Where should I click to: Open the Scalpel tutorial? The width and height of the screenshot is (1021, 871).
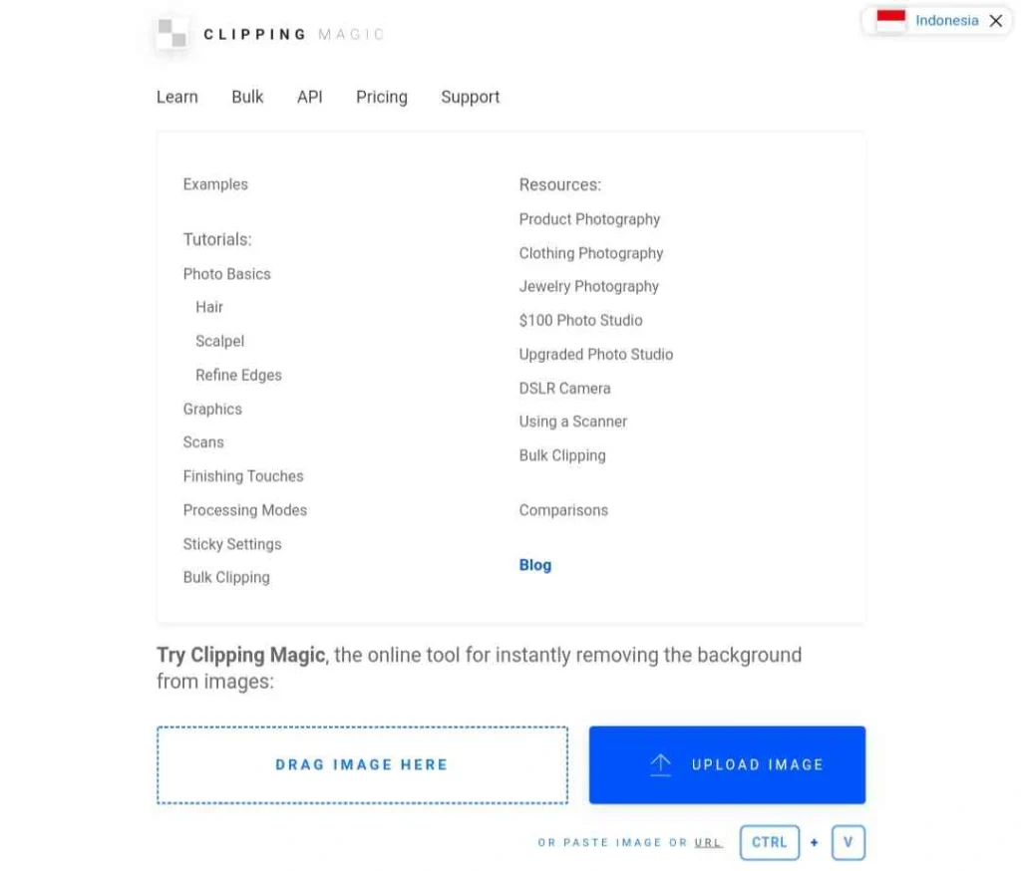point(220,341)
